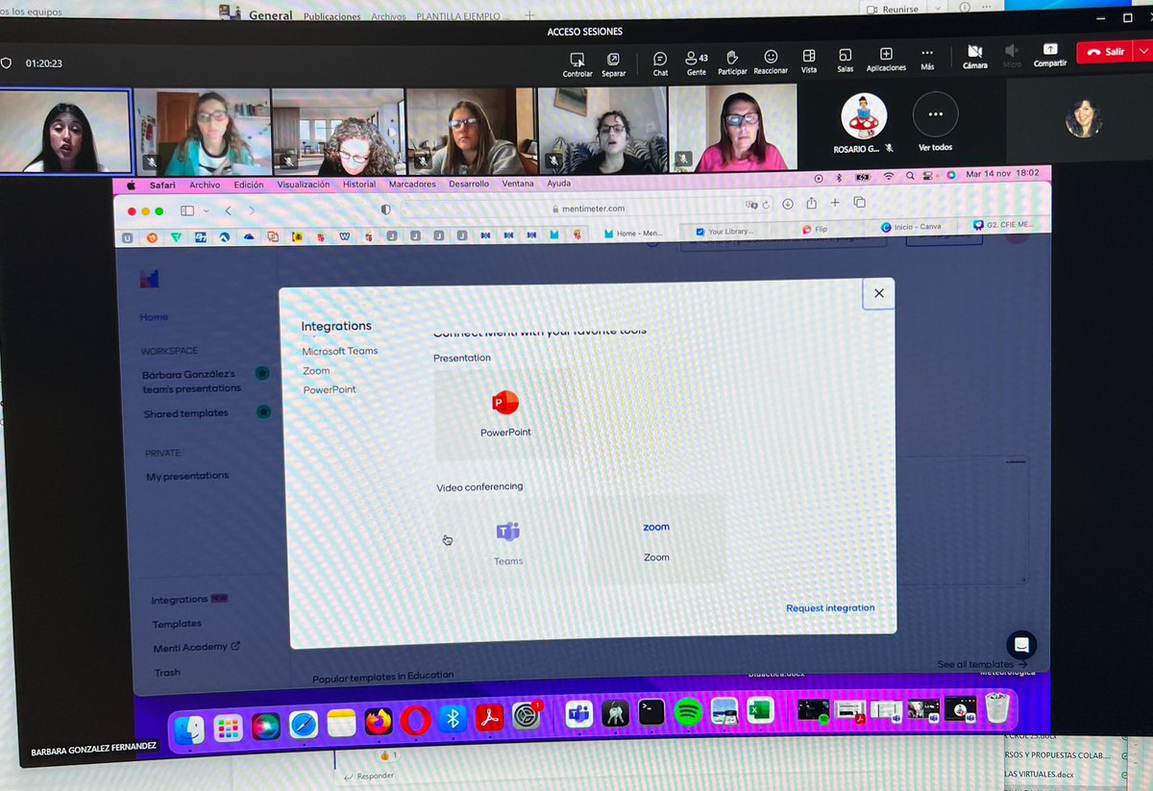This screenshot has height=791, width=1153.
Task: Select Microsoft Teams in Integrations list
Action: click(x=340, y=351)
